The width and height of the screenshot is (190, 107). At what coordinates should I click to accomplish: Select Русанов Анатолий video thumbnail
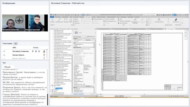tap(37, 23)
